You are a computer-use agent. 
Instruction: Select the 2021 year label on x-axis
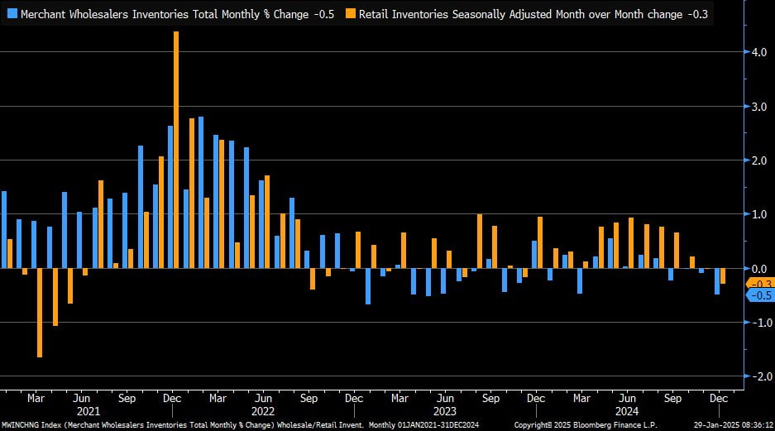click(x=89, y=411)
